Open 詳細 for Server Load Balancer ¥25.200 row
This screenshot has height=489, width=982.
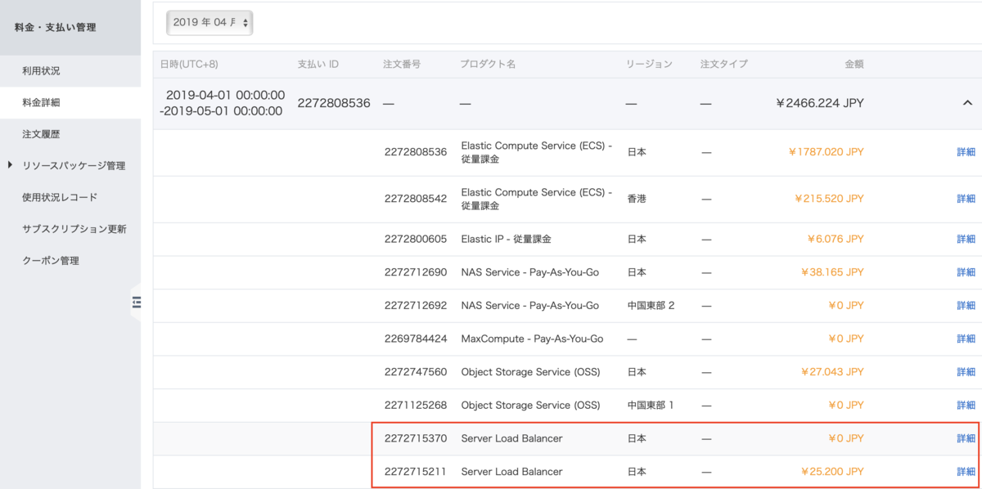pos(966,472)
